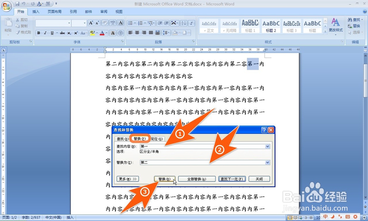Click the Bullets list icon
Image resolution: width=368 pixels, height=221 pixels.
[x=131, y=23]
